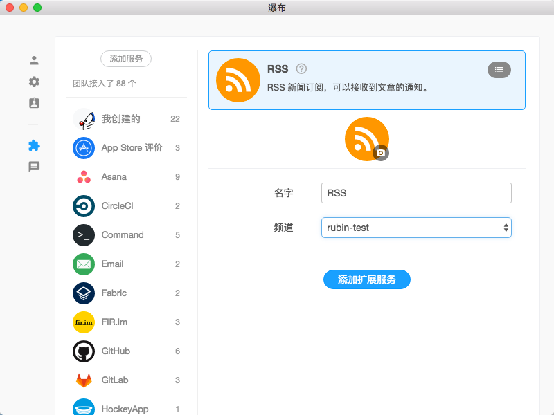
Task: Select the Asana three-dots icon
Action: (x=84, y=177)
